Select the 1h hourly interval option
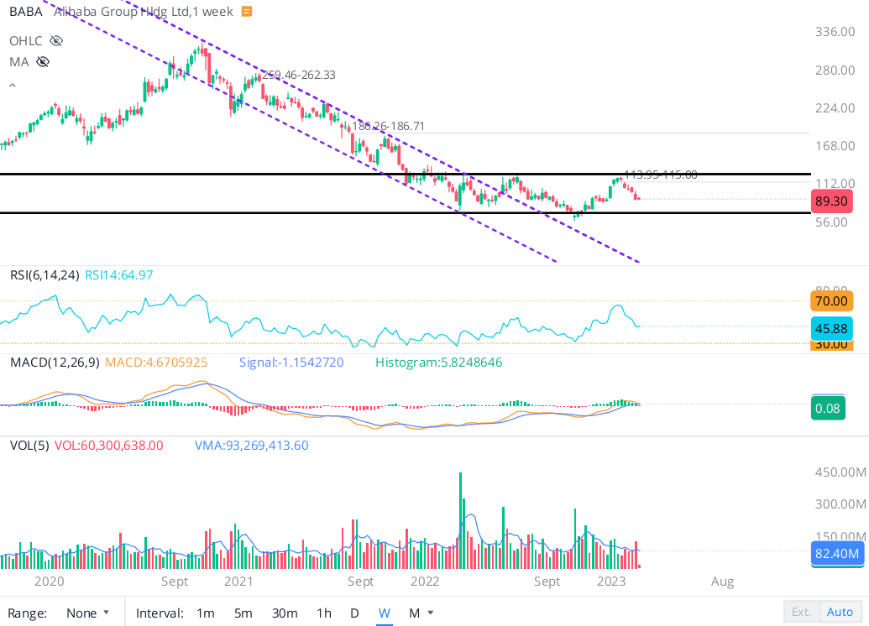 [323, 613]
